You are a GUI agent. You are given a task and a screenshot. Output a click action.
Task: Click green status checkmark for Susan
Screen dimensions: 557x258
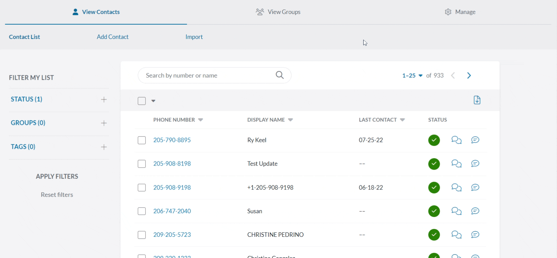pos(434,211)
